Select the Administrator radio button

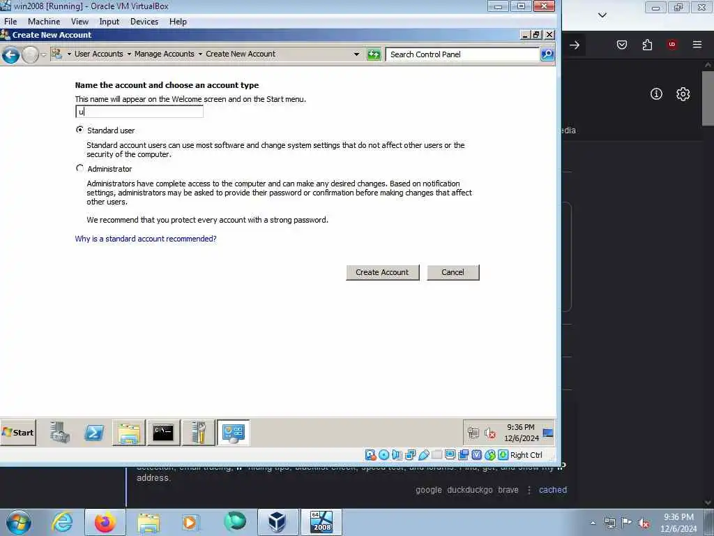79,168
